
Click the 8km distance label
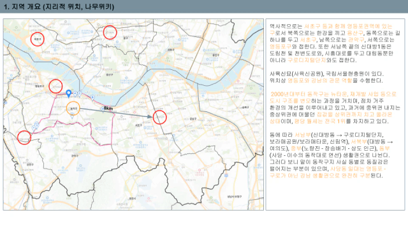tap(108, 108)
